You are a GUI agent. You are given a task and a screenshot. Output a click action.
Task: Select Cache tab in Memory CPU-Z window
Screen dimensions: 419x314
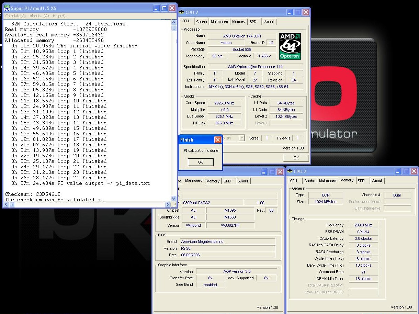[310, 181]
